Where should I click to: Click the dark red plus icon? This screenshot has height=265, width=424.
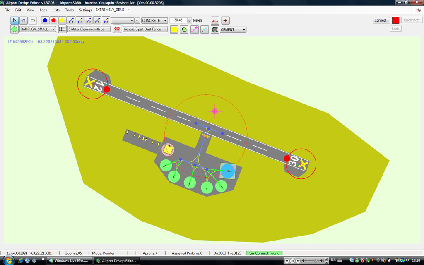(225, 20)
